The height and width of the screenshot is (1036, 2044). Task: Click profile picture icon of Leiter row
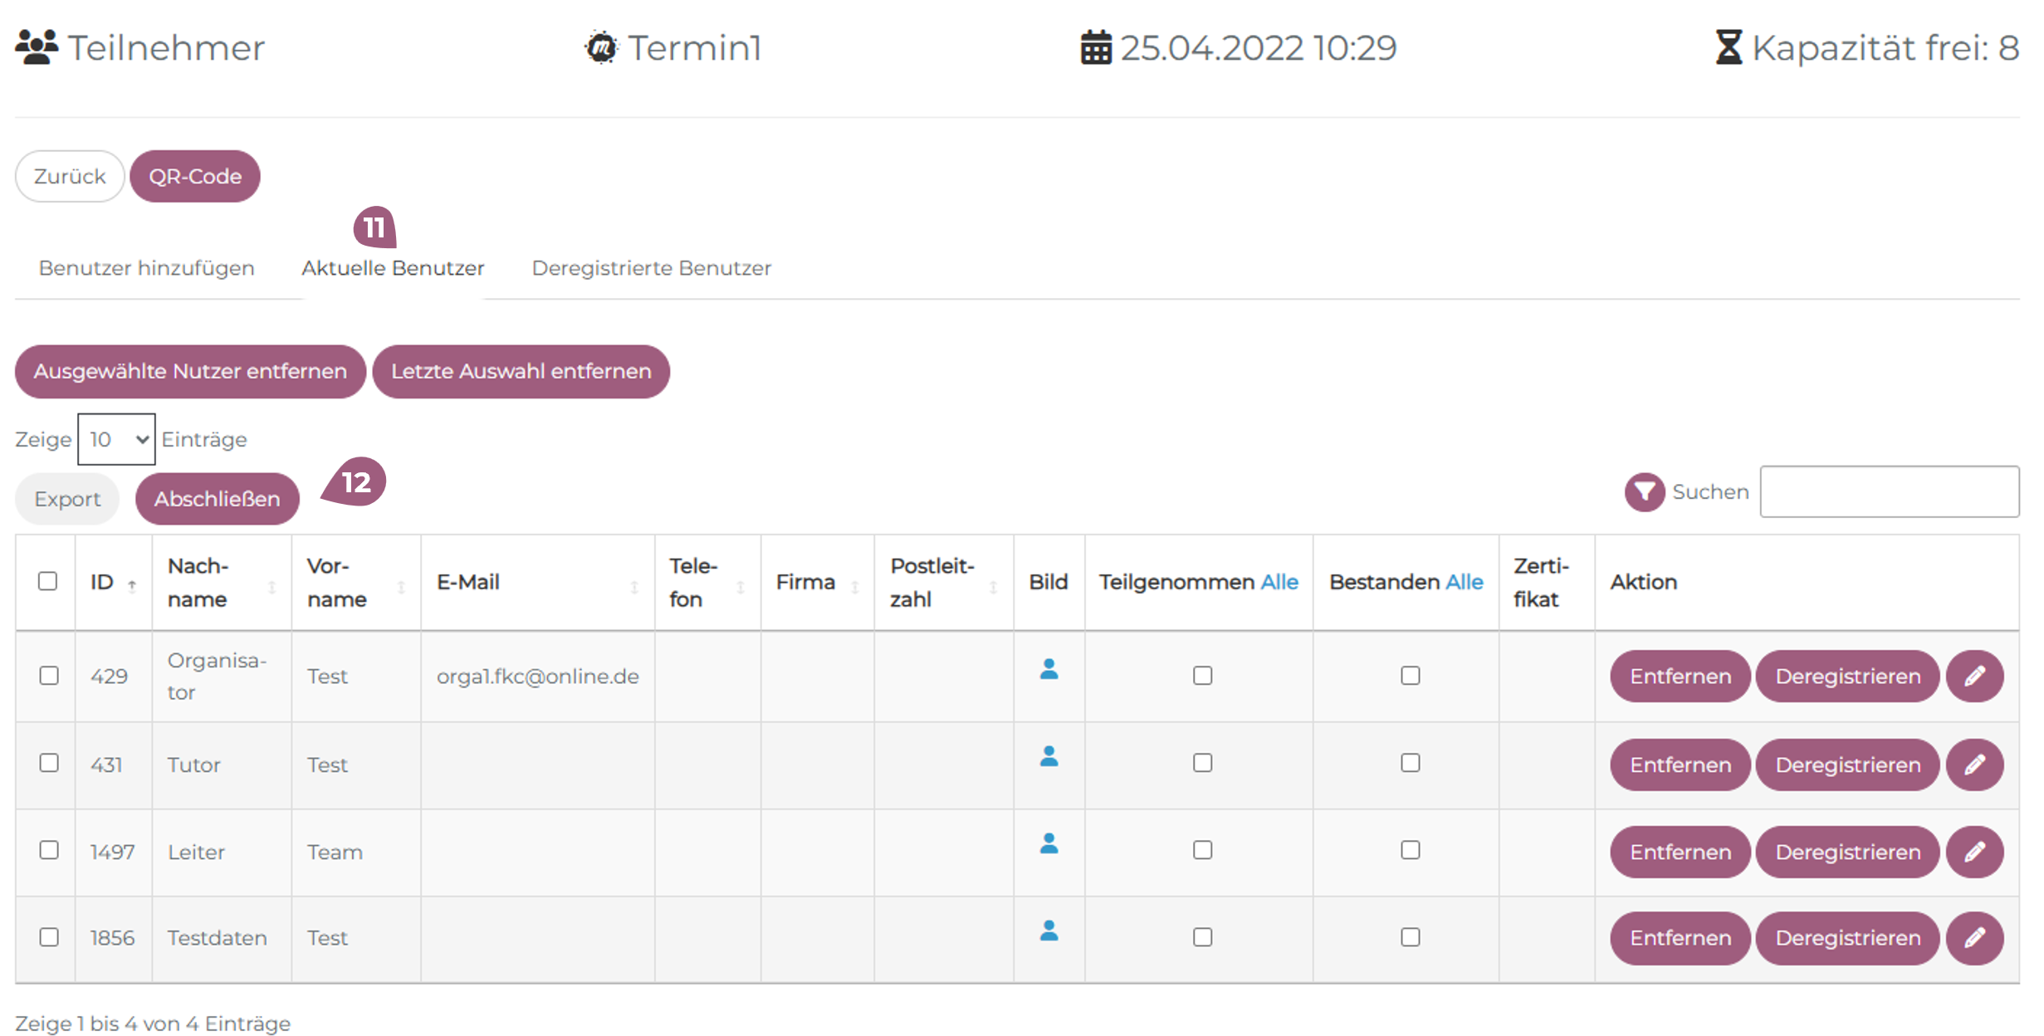(1049, 843)
